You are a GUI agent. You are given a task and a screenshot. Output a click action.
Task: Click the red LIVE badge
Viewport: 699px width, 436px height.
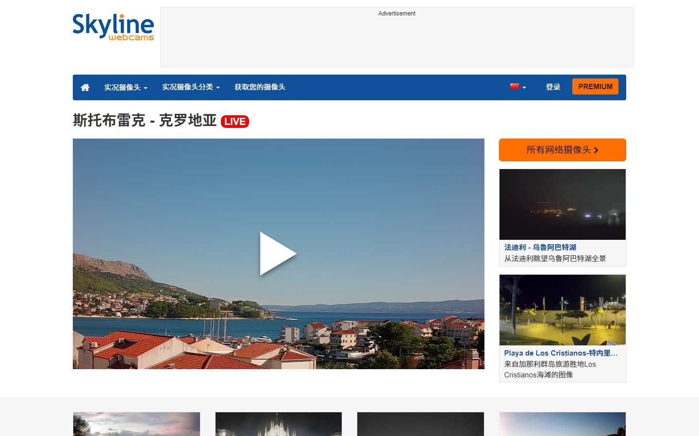click(235, 122)
